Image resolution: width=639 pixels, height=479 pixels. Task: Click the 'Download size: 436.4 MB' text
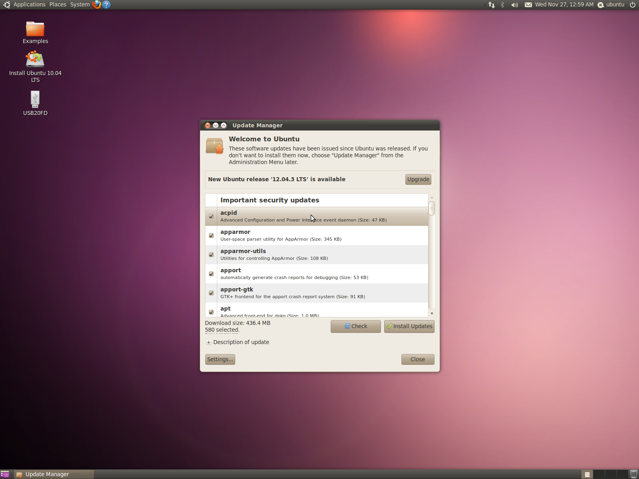click(238, 323)
